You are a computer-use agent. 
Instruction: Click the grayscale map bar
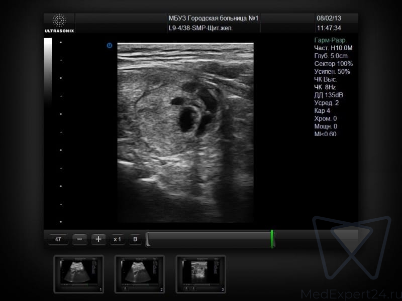48,70
